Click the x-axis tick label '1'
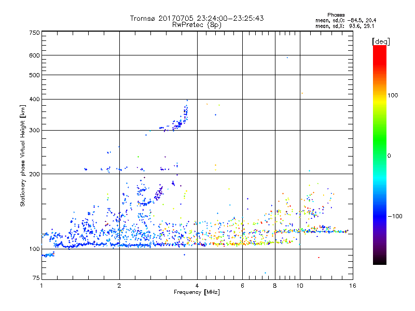 (41, 286)
